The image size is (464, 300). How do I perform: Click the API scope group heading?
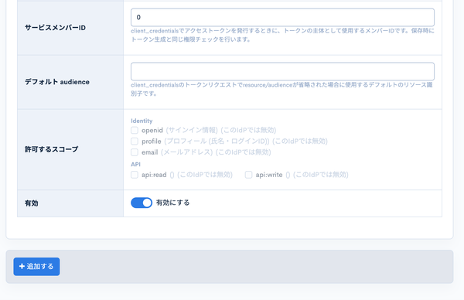[x=135, y=164]
